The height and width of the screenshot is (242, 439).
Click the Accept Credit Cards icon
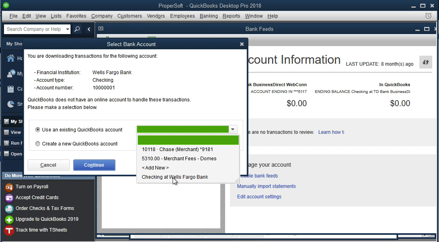[x=9, y=198]
